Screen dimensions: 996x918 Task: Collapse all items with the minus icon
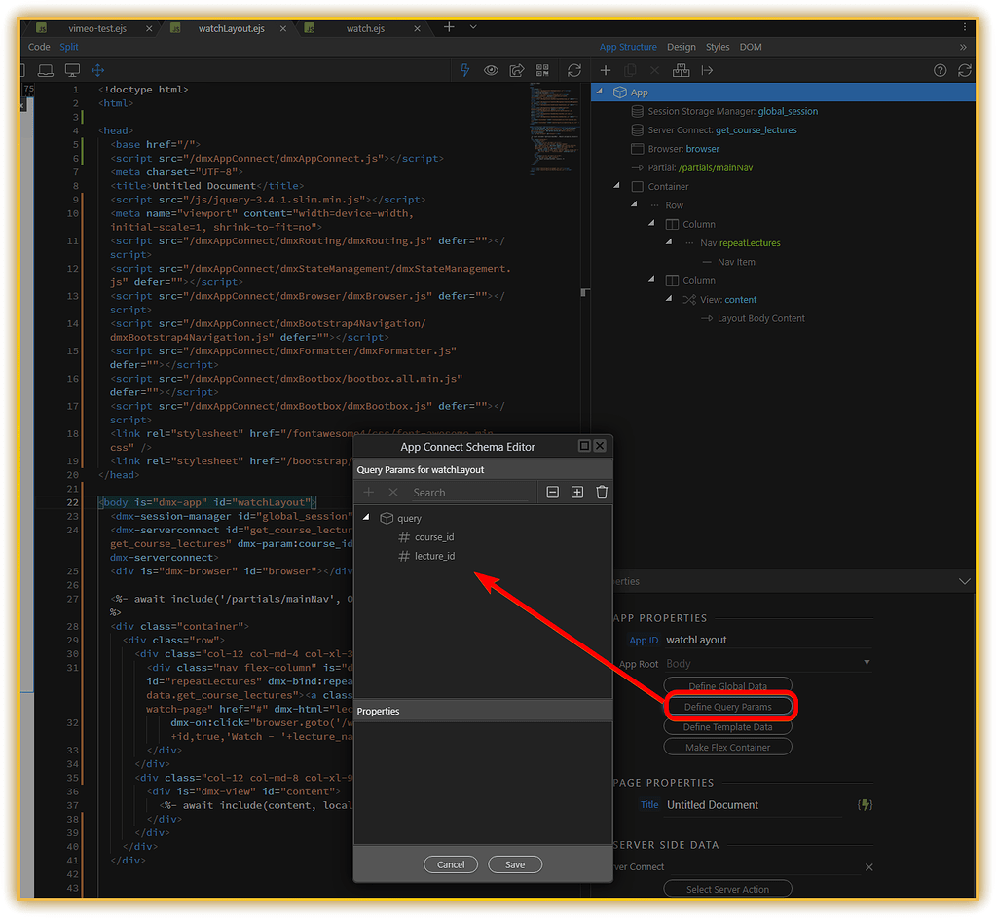click(552, 493)
